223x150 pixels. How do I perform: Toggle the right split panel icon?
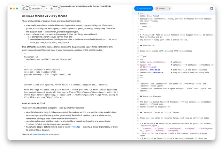tap(212, 8)
